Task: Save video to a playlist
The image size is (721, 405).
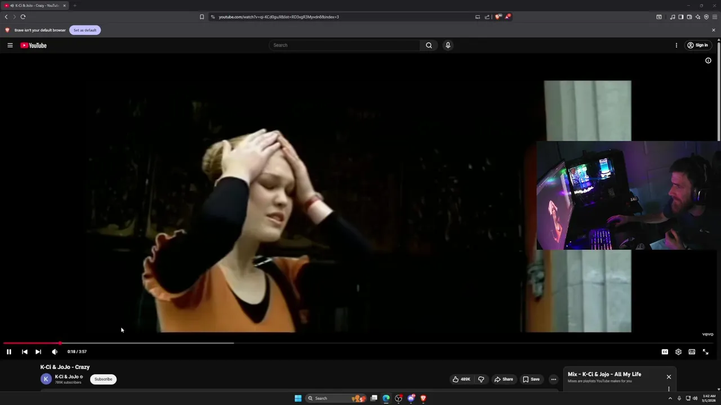Action: pos(531,379)
